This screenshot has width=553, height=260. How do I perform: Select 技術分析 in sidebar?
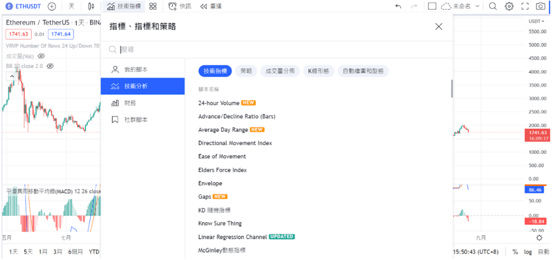click(x=143, y=86)
